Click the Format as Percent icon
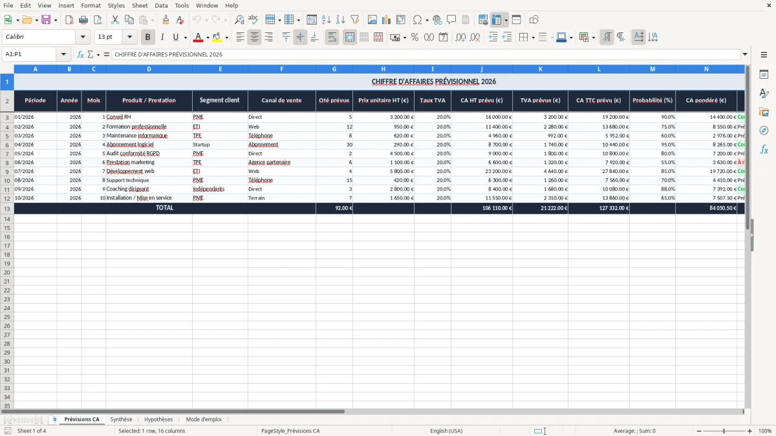Screen dimensions: 776x436 click(415, 37)
